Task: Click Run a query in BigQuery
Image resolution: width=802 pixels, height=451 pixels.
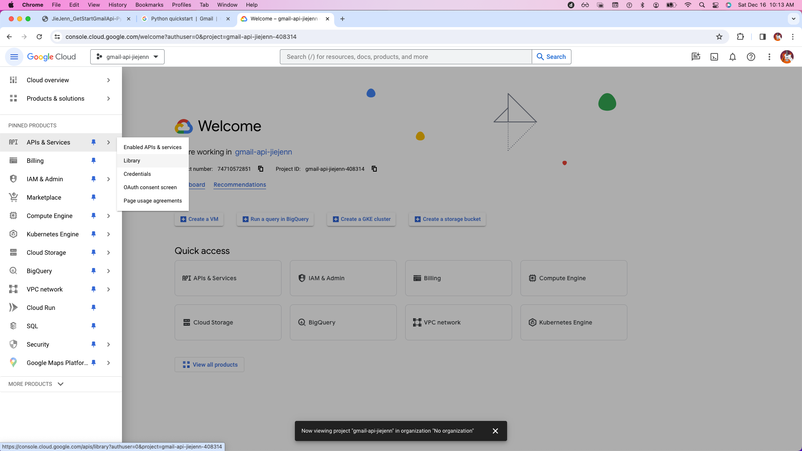Action: click(275, 219)
